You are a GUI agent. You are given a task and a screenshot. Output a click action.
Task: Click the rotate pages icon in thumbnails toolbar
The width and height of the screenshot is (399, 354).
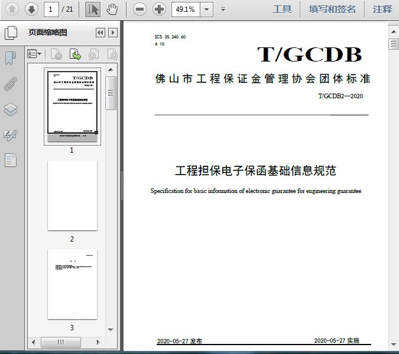click(x=93, y=54)
